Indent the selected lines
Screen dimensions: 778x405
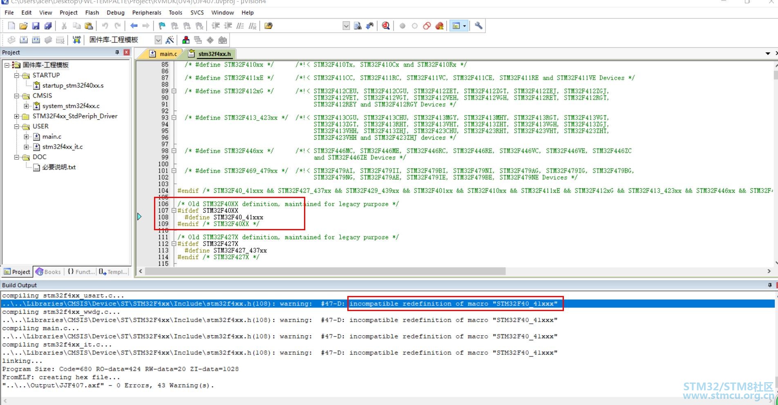coord(215,26)
